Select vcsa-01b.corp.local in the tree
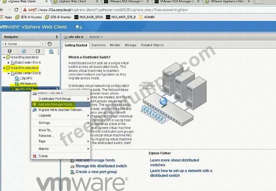 [24, 68]
